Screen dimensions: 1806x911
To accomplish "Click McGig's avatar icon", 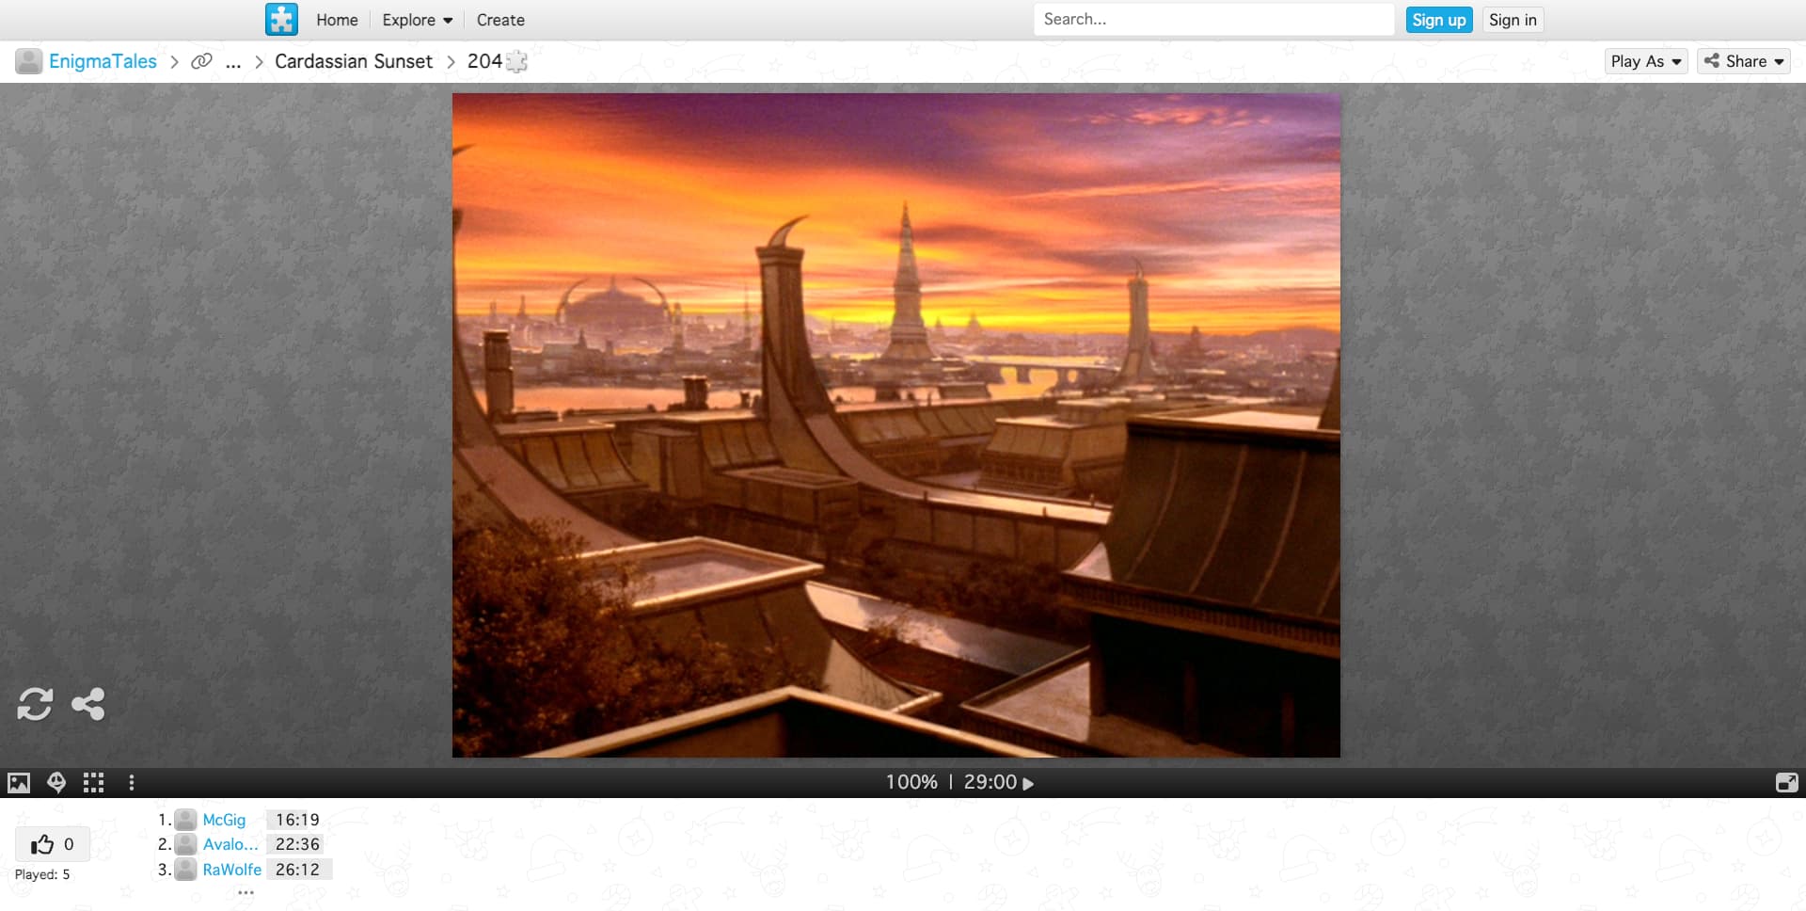I will pyautogui.click(x=186, y=820).
